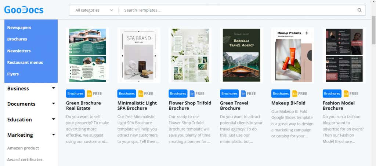Click the Google Slides icon under Green Brochure Real Estate
The width and height of the screenshot is (376, 166).
(89, 93)
